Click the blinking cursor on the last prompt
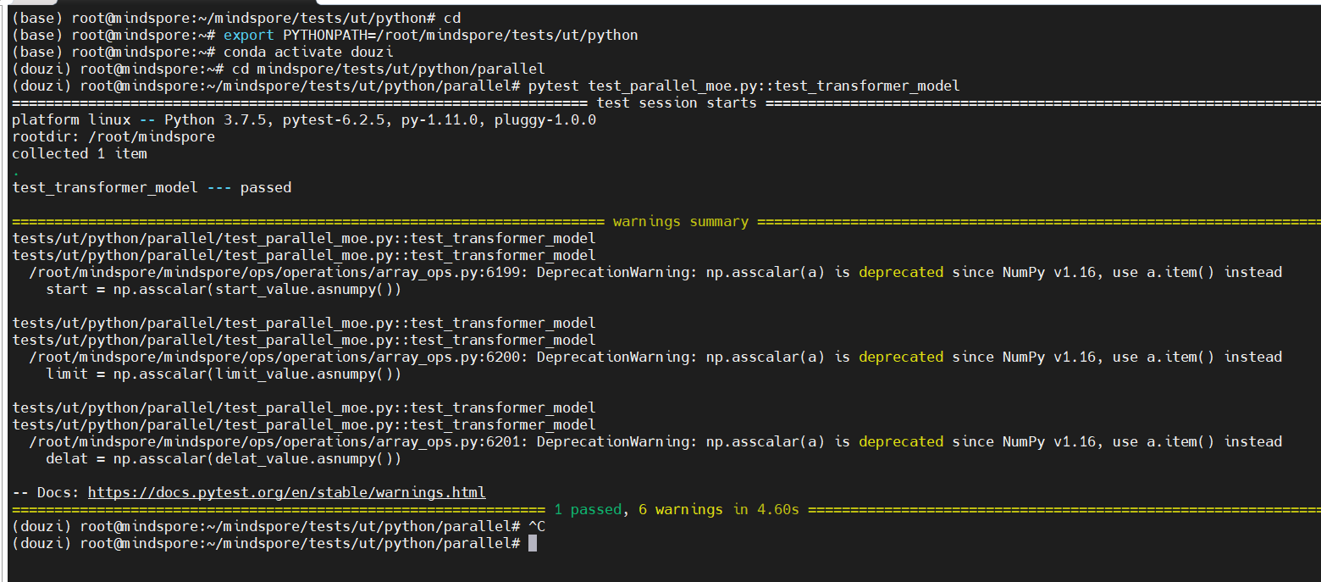Image resolution: width=1321 pixels, height=582 pixels. pos(533,543)
